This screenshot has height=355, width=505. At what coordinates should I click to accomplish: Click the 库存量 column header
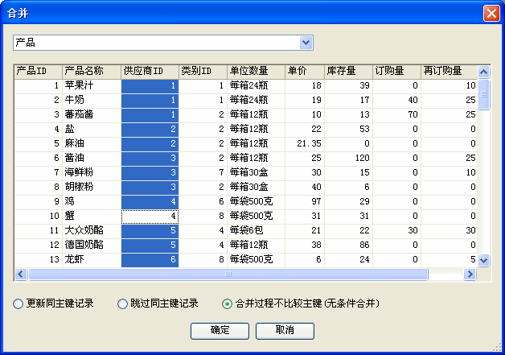coord(348,71)
